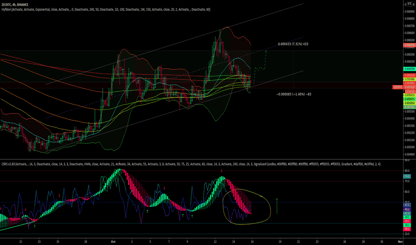416x245 pixels.
Task: Click the 19 date on time axis
Action: 280,241
